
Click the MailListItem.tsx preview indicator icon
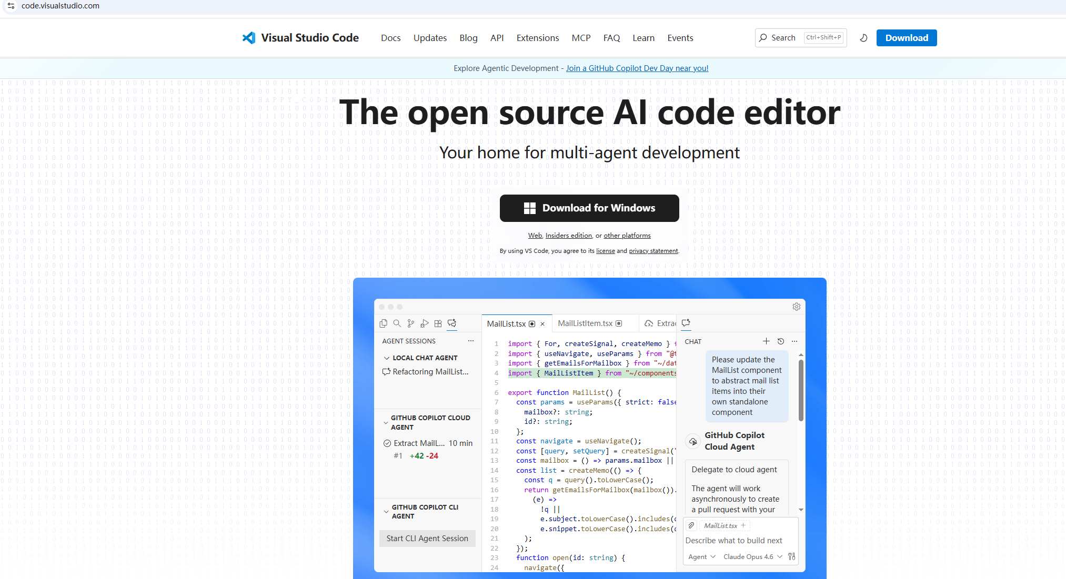click(619, 323)
